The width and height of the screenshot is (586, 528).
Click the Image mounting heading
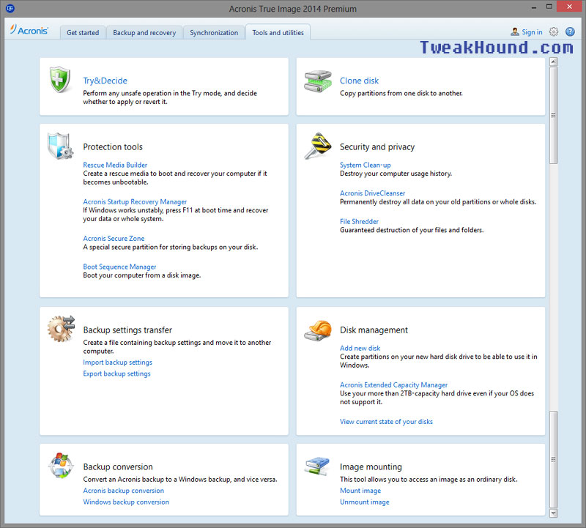[x=371, y=466]
